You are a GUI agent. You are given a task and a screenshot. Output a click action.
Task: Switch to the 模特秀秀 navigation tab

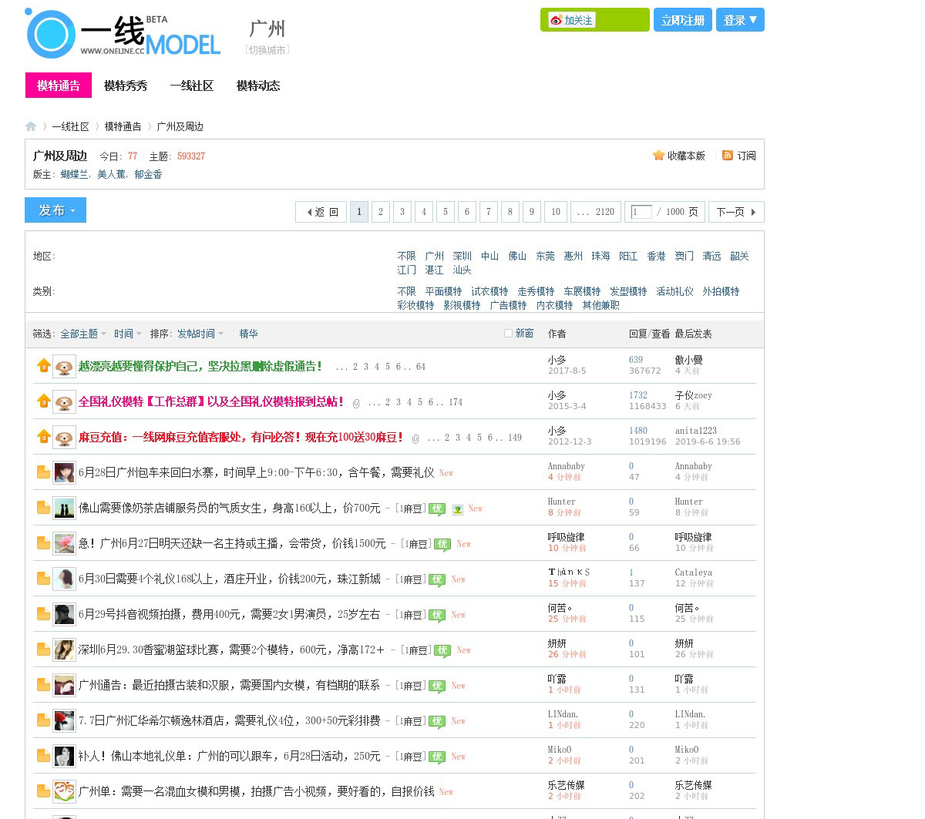click(x=126, y=86)
